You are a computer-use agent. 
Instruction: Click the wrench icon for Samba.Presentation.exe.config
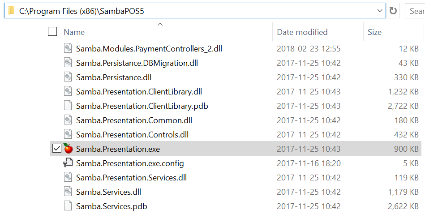68,163
